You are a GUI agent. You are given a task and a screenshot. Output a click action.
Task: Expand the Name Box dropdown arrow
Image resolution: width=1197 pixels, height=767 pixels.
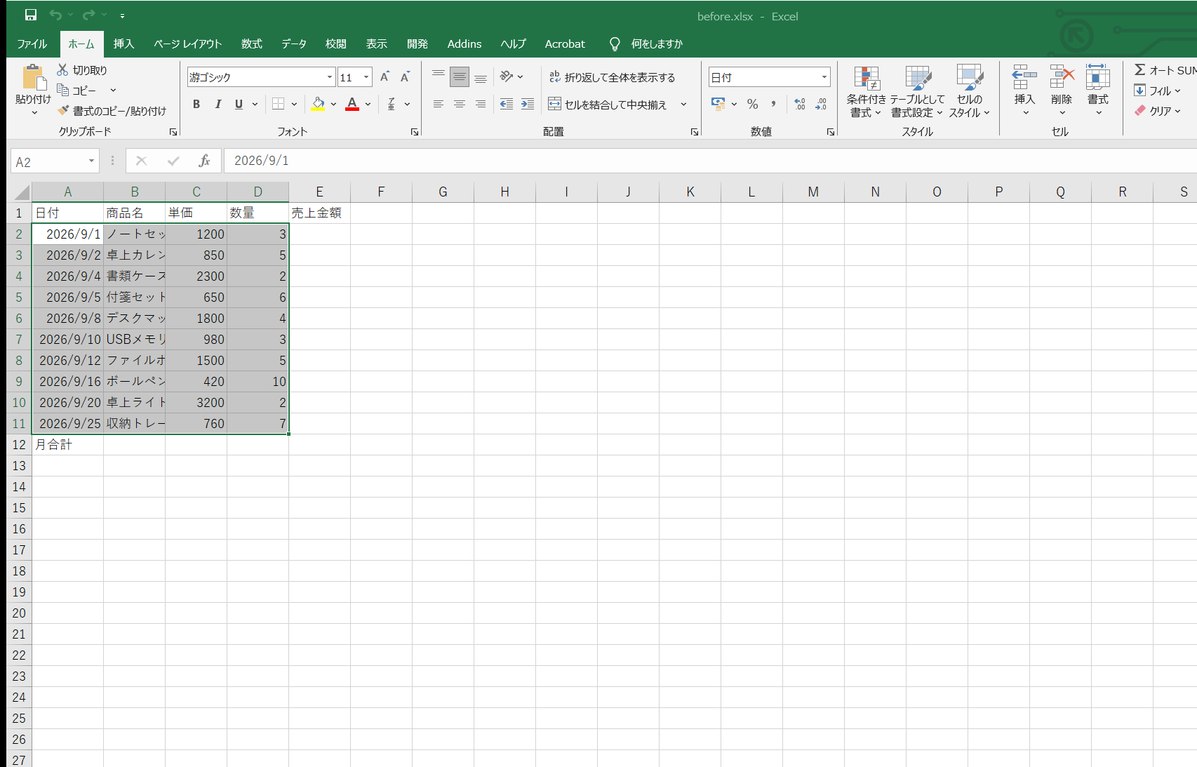click(x=91, y=161)
